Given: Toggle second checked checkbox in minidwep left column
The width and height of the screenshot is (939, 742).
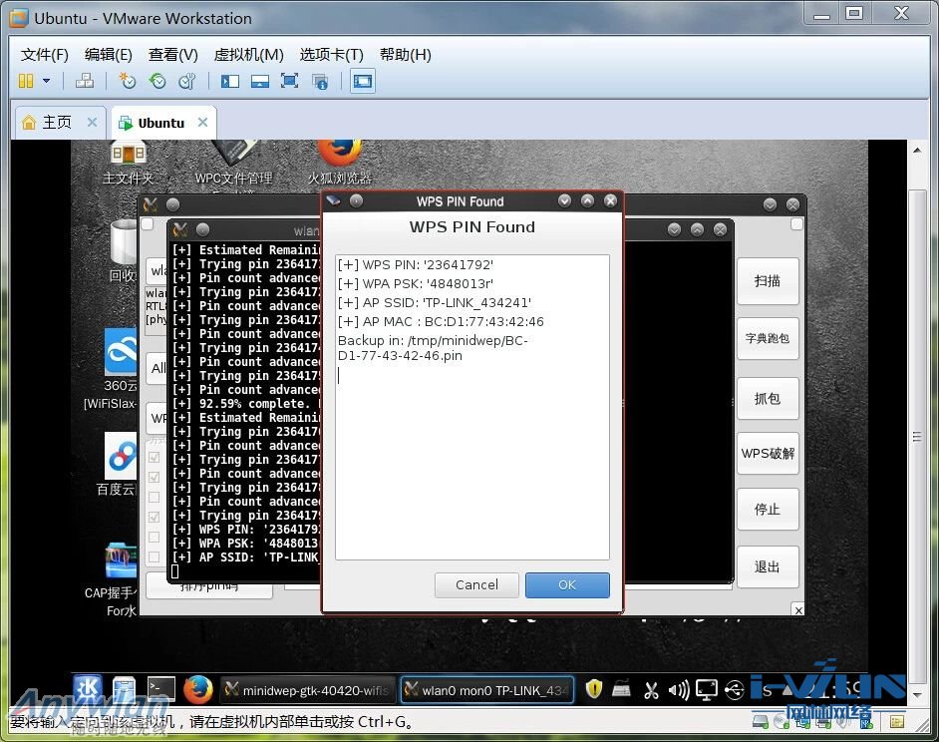Looking at the screenshot, I should (154, 477).
